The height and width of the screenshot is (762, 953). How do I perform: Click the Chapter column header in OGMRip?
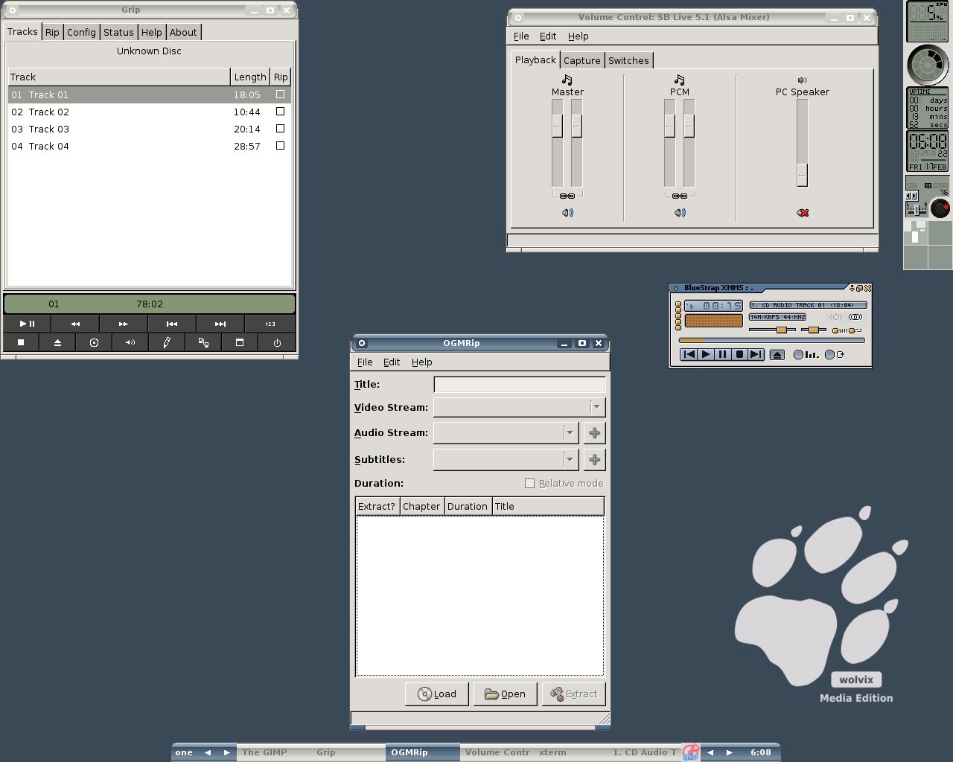(x=421, y=506)
